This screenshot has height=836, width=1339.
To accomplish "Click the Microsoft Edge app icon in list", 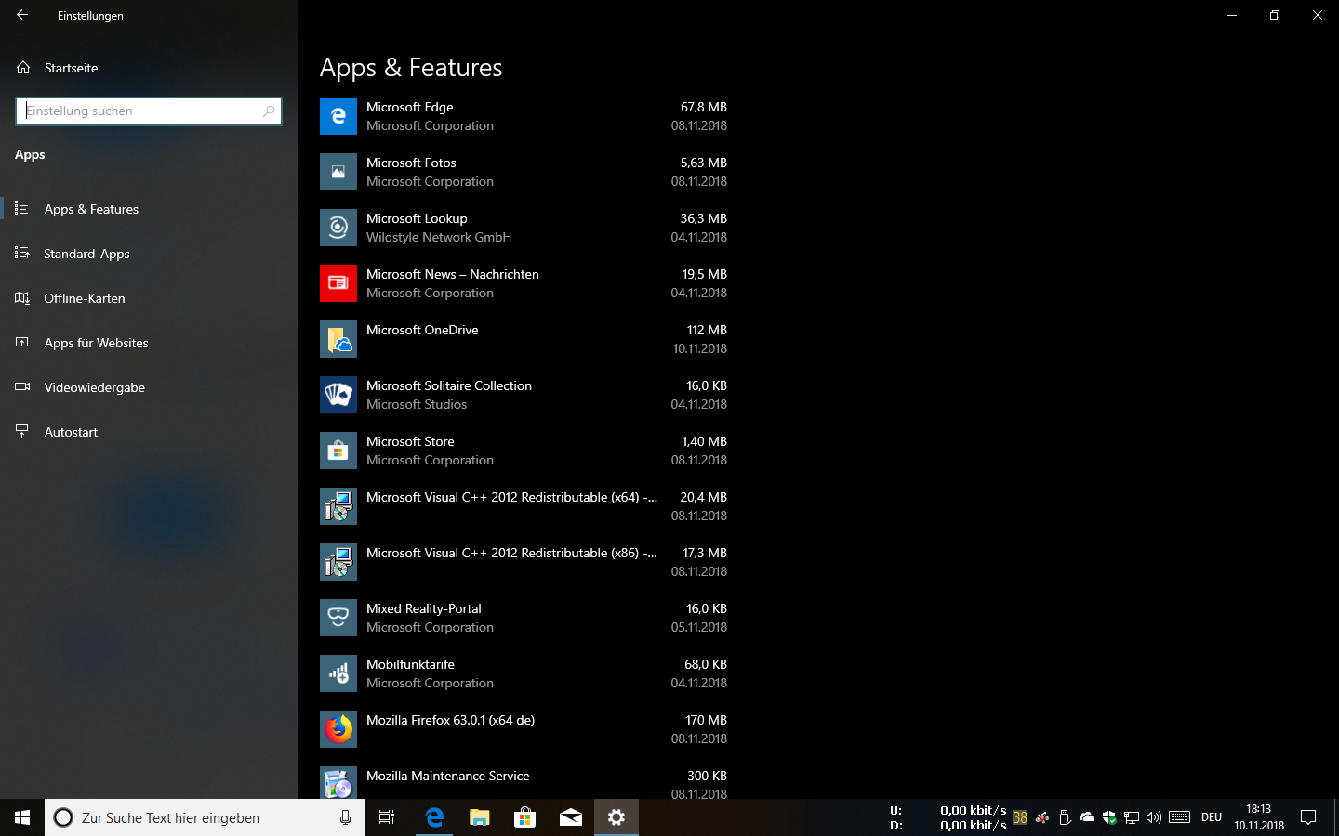I will coord(338,116).
